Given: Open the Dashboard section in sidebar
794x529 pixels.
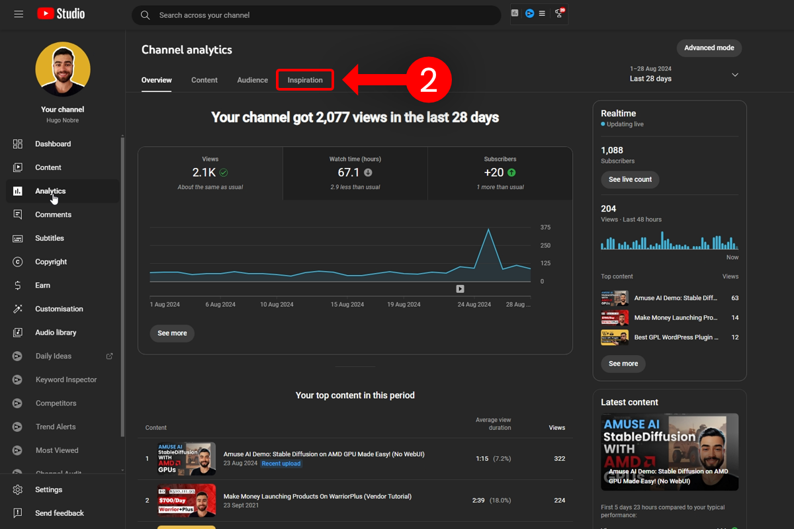Looking at the screenshot, I should tap(53, 143).
